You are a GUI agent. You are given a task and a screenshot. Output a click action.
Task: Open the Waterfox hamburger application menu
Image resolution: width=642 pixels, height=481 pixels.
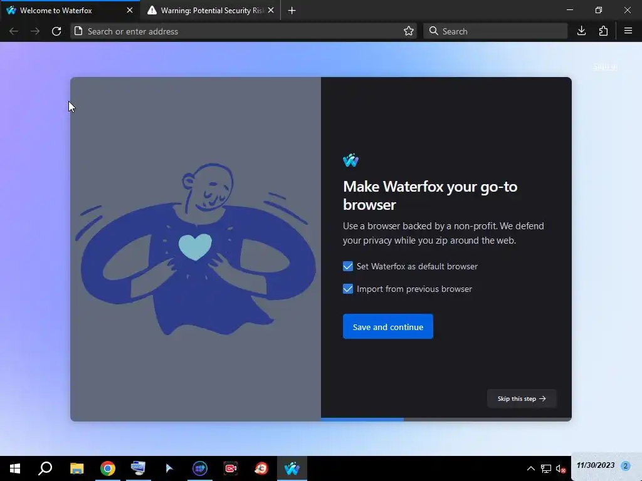click(x=628, y=31)
